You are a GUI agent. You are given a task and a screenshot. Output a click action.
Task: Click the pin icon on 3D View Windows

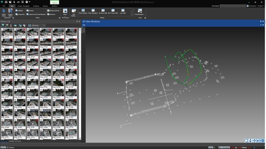coord(261,21)
